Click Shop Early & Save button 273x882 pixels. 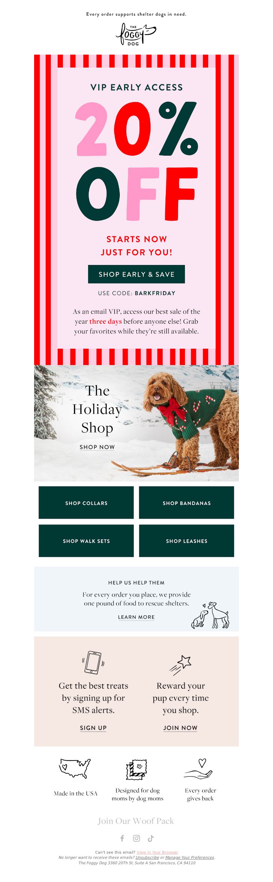[x=136, y=274]
